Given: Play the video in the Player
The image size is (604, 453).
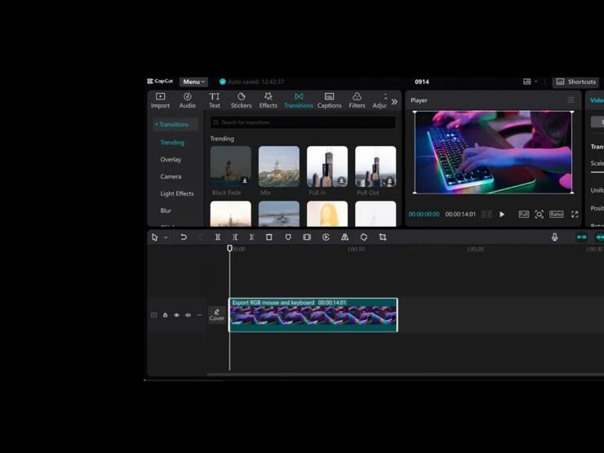Looking at the screenshot, I should pyautogui.click(x=502, y=215).
